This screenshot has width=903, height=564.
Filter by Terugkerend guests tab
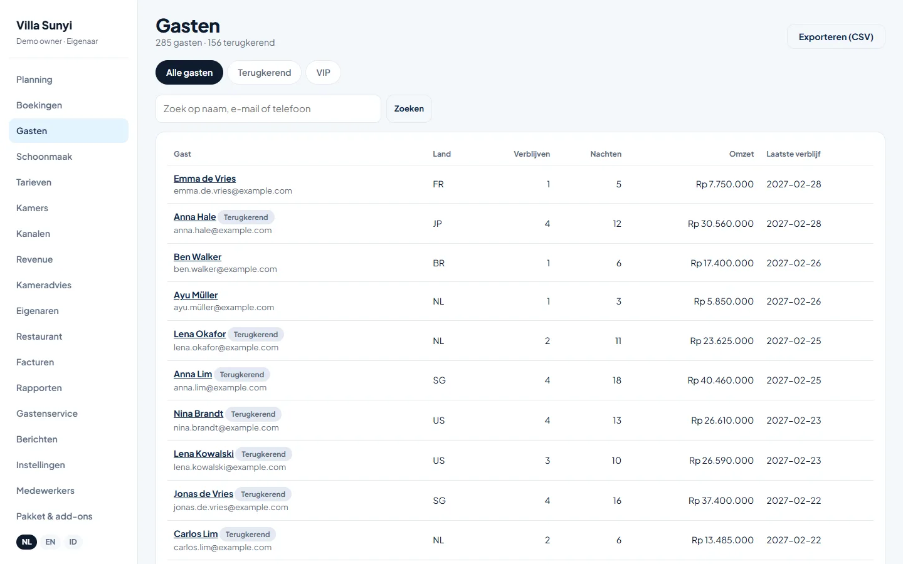click(264, 73)
